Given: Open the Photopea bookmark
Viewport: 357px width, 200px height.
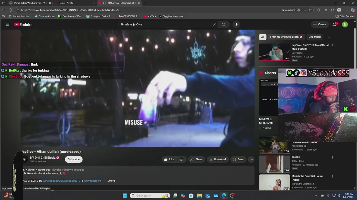Looking at the screenshot, I should [99, 16].
